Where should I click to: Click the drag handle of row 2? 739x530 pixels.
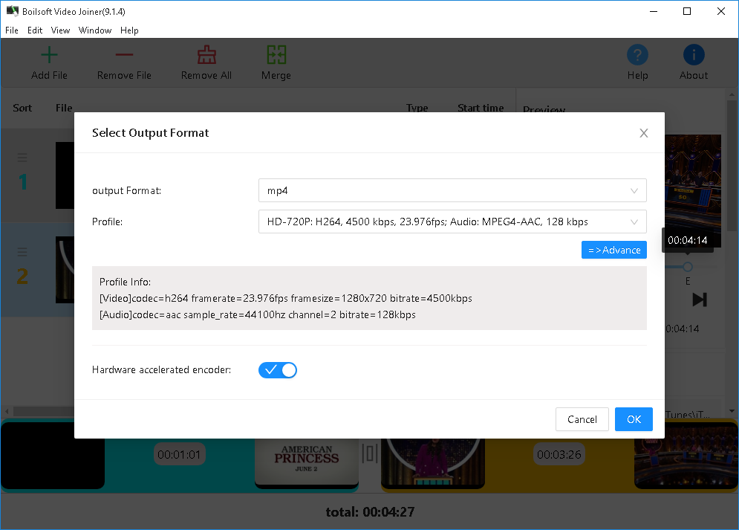22,252
